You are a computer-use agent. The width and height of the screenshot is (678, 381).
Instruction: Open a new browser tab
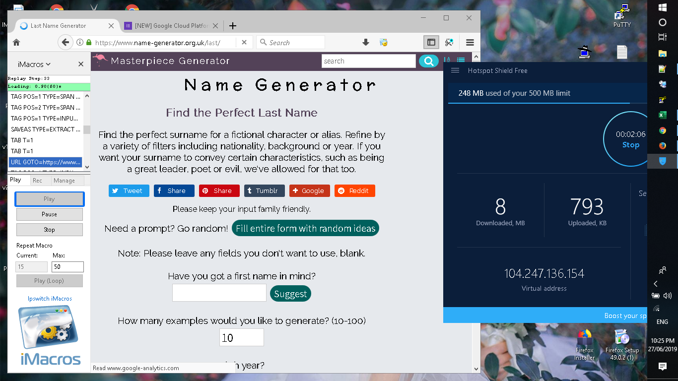click(232, 26)
